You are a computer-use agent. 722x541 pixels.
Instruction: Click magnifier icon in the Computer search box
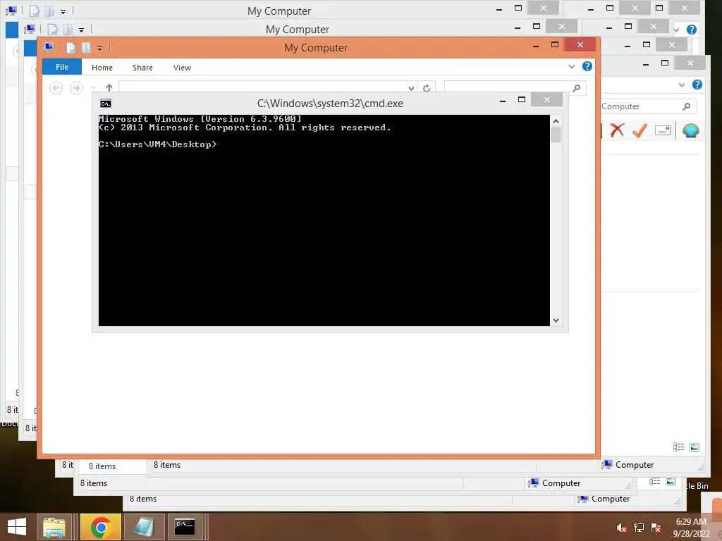687,106
